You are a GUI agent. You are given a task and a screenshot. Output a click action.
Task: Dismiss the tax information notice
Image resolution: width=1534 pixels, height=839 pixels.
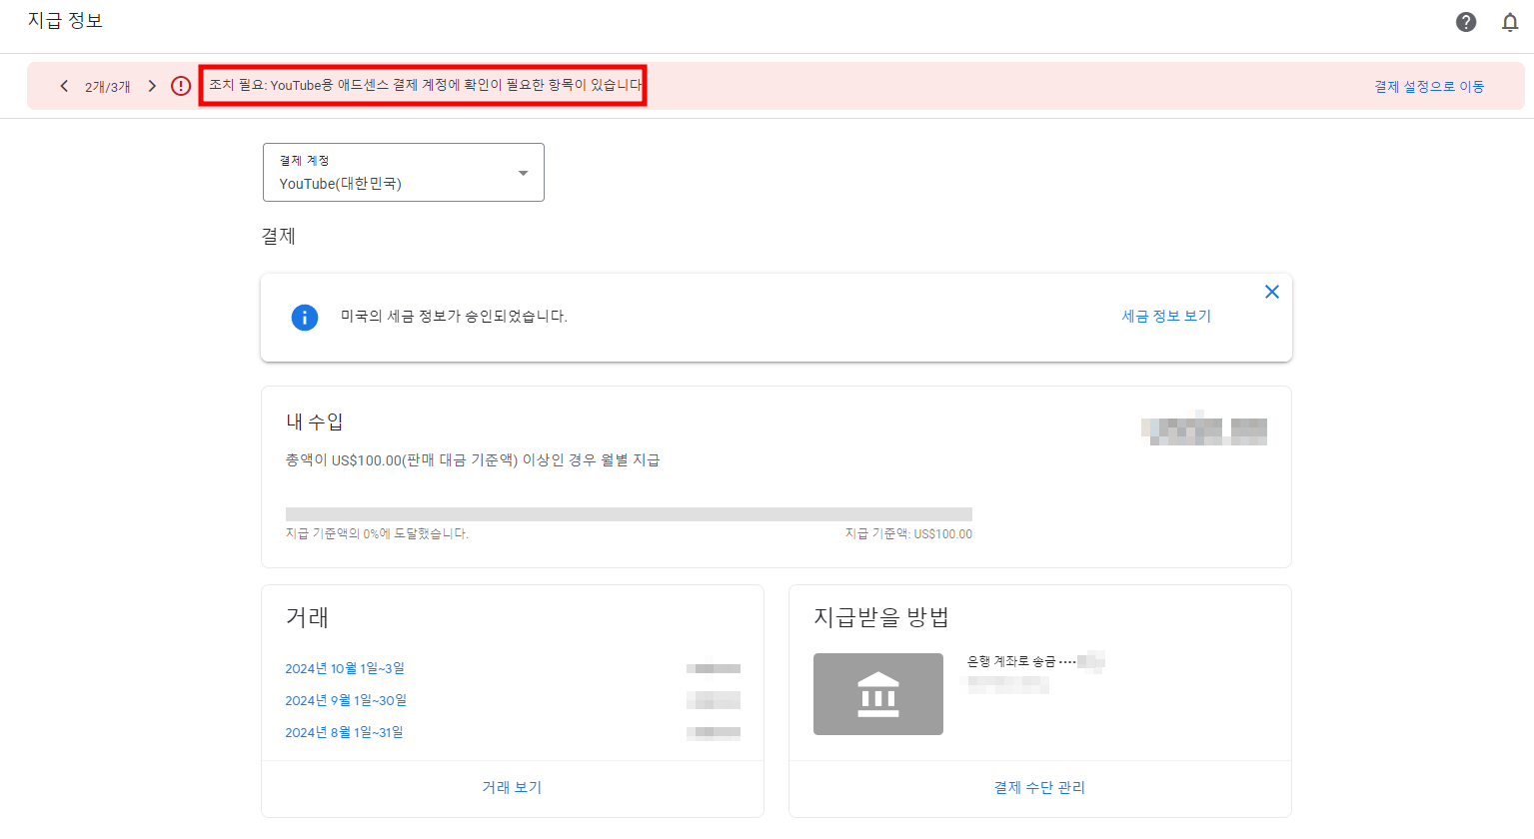point(1272,292)
